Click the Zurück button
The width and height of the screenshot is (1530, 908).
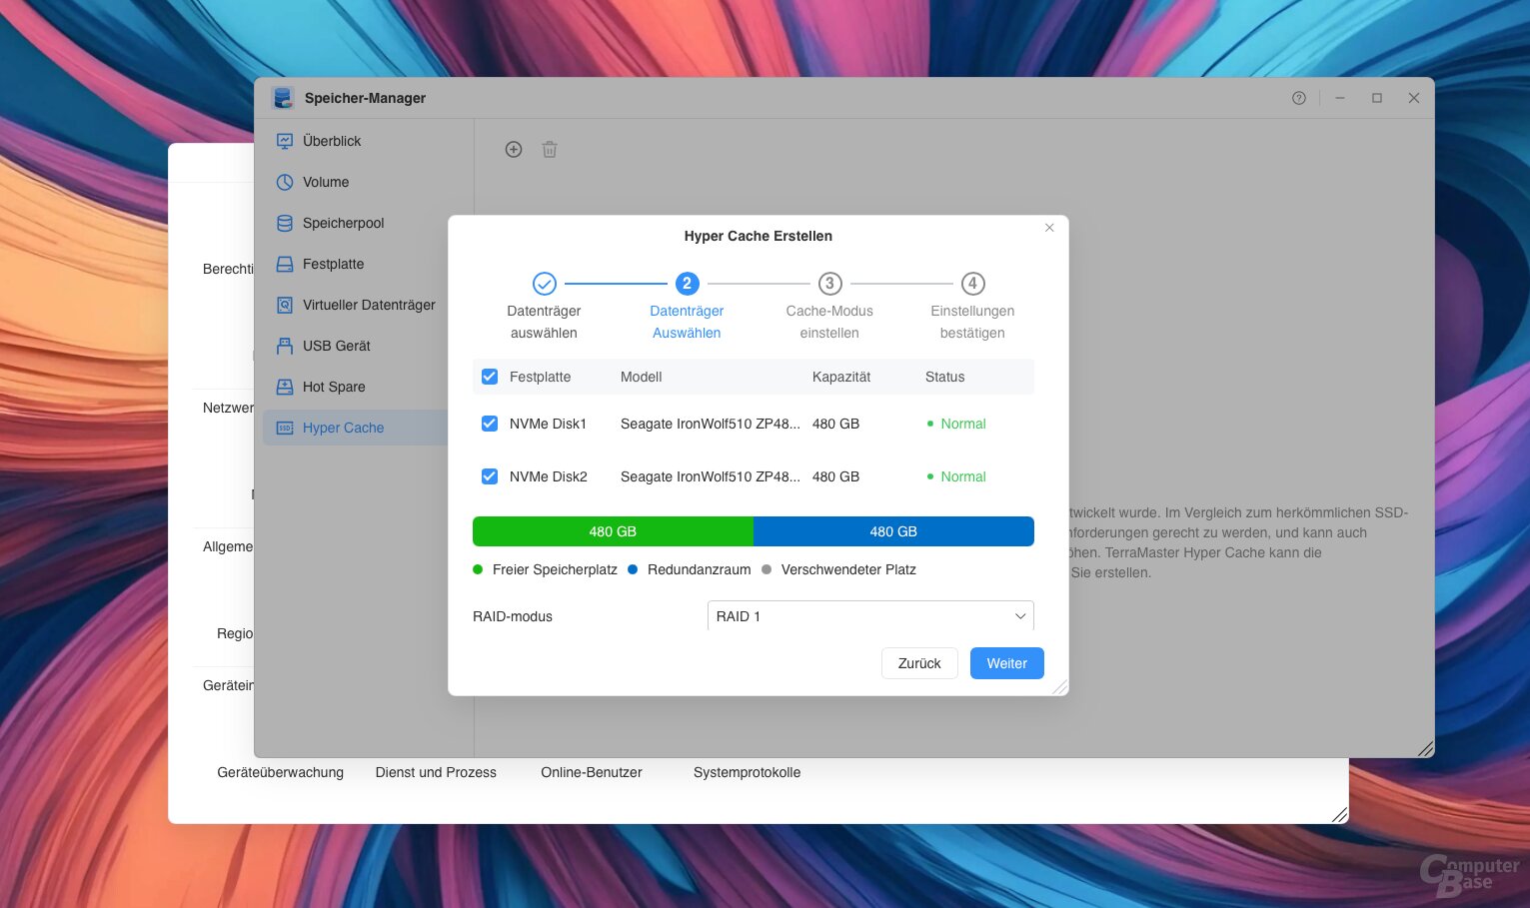coord(919,663)
